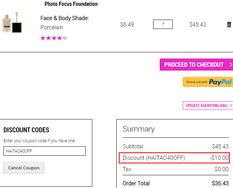Proceed to checkout with the pink button

pos(196,64)
